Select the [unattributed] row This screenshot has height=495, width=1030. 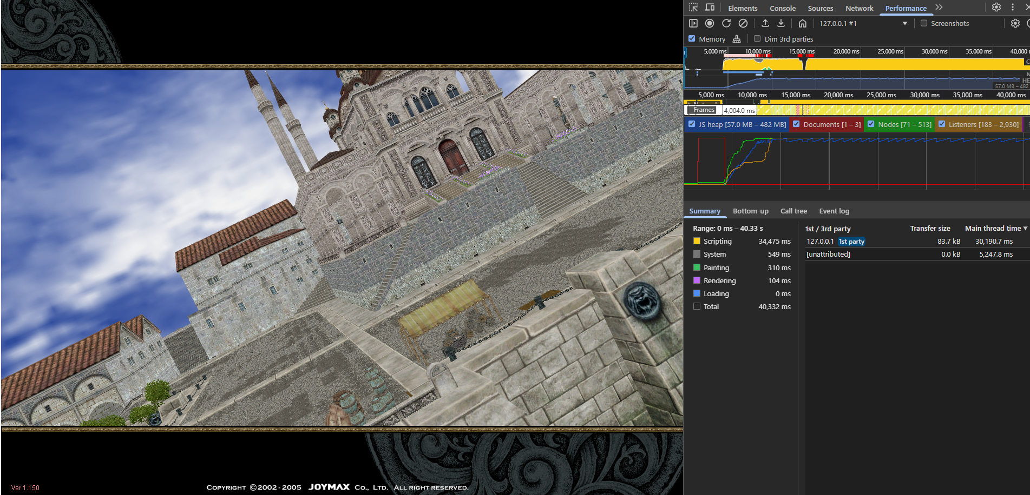[x=916, y=254]
